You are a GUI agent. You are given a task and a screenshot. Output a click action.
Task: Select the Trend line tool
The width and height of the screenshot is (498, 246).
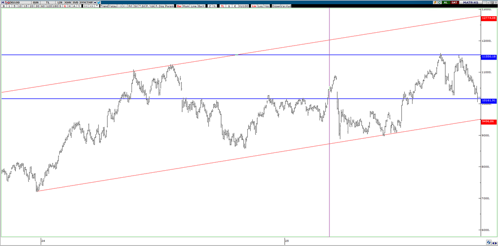click(x=105, y=6)
